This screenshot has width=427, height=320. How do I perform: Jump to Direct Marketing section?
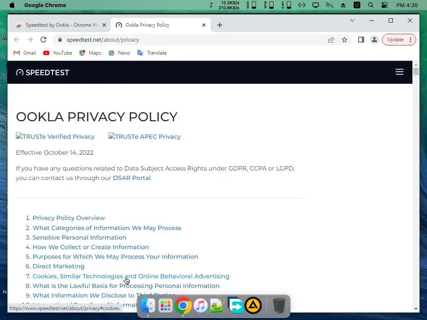58,266
